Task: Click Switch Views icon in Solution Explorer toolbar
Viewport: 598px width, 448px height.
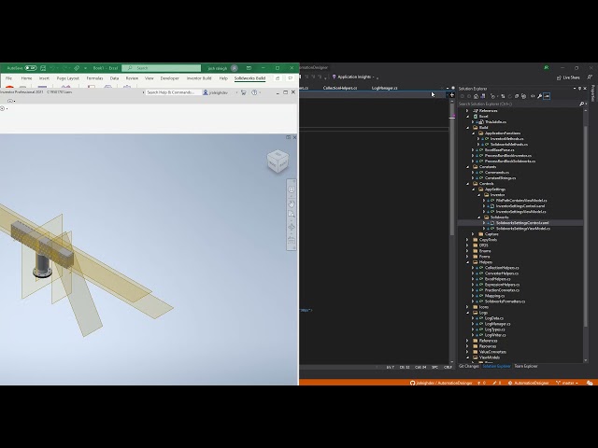Action: 483,96
